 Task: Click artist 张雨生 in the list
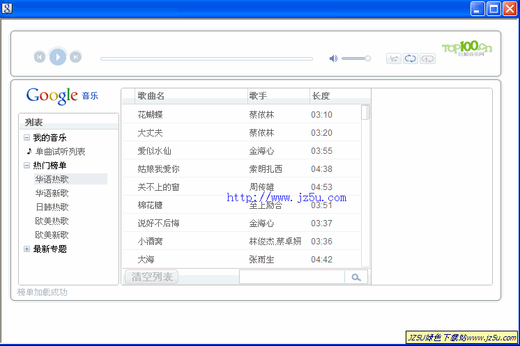pos(261,259)
